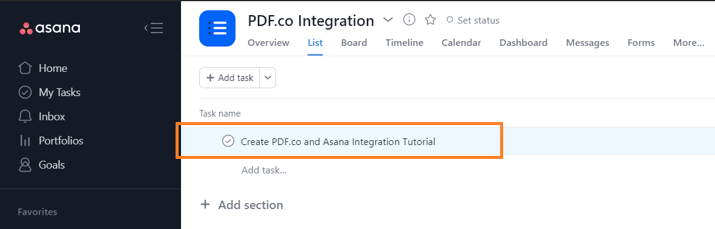The width and height of the screenshot is (715, 229).
Task: Click the PDF.co Integration project title
Action: click(311, 21)
